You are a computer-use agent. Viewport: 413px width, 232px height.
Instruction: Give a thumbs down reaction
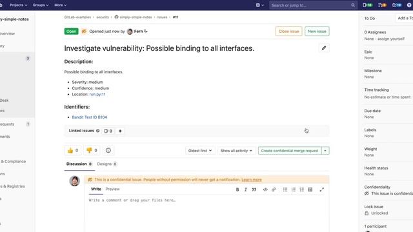click(92, 150)
